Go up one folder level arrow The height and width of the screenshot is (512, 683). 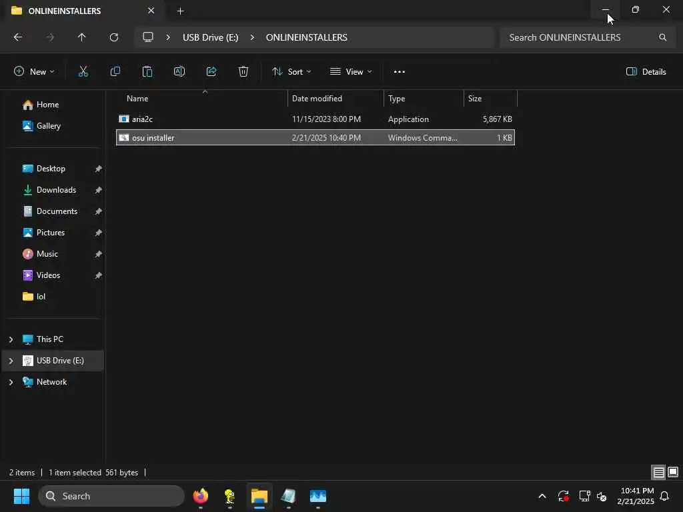pyautogui.click(x=81, y=37)
